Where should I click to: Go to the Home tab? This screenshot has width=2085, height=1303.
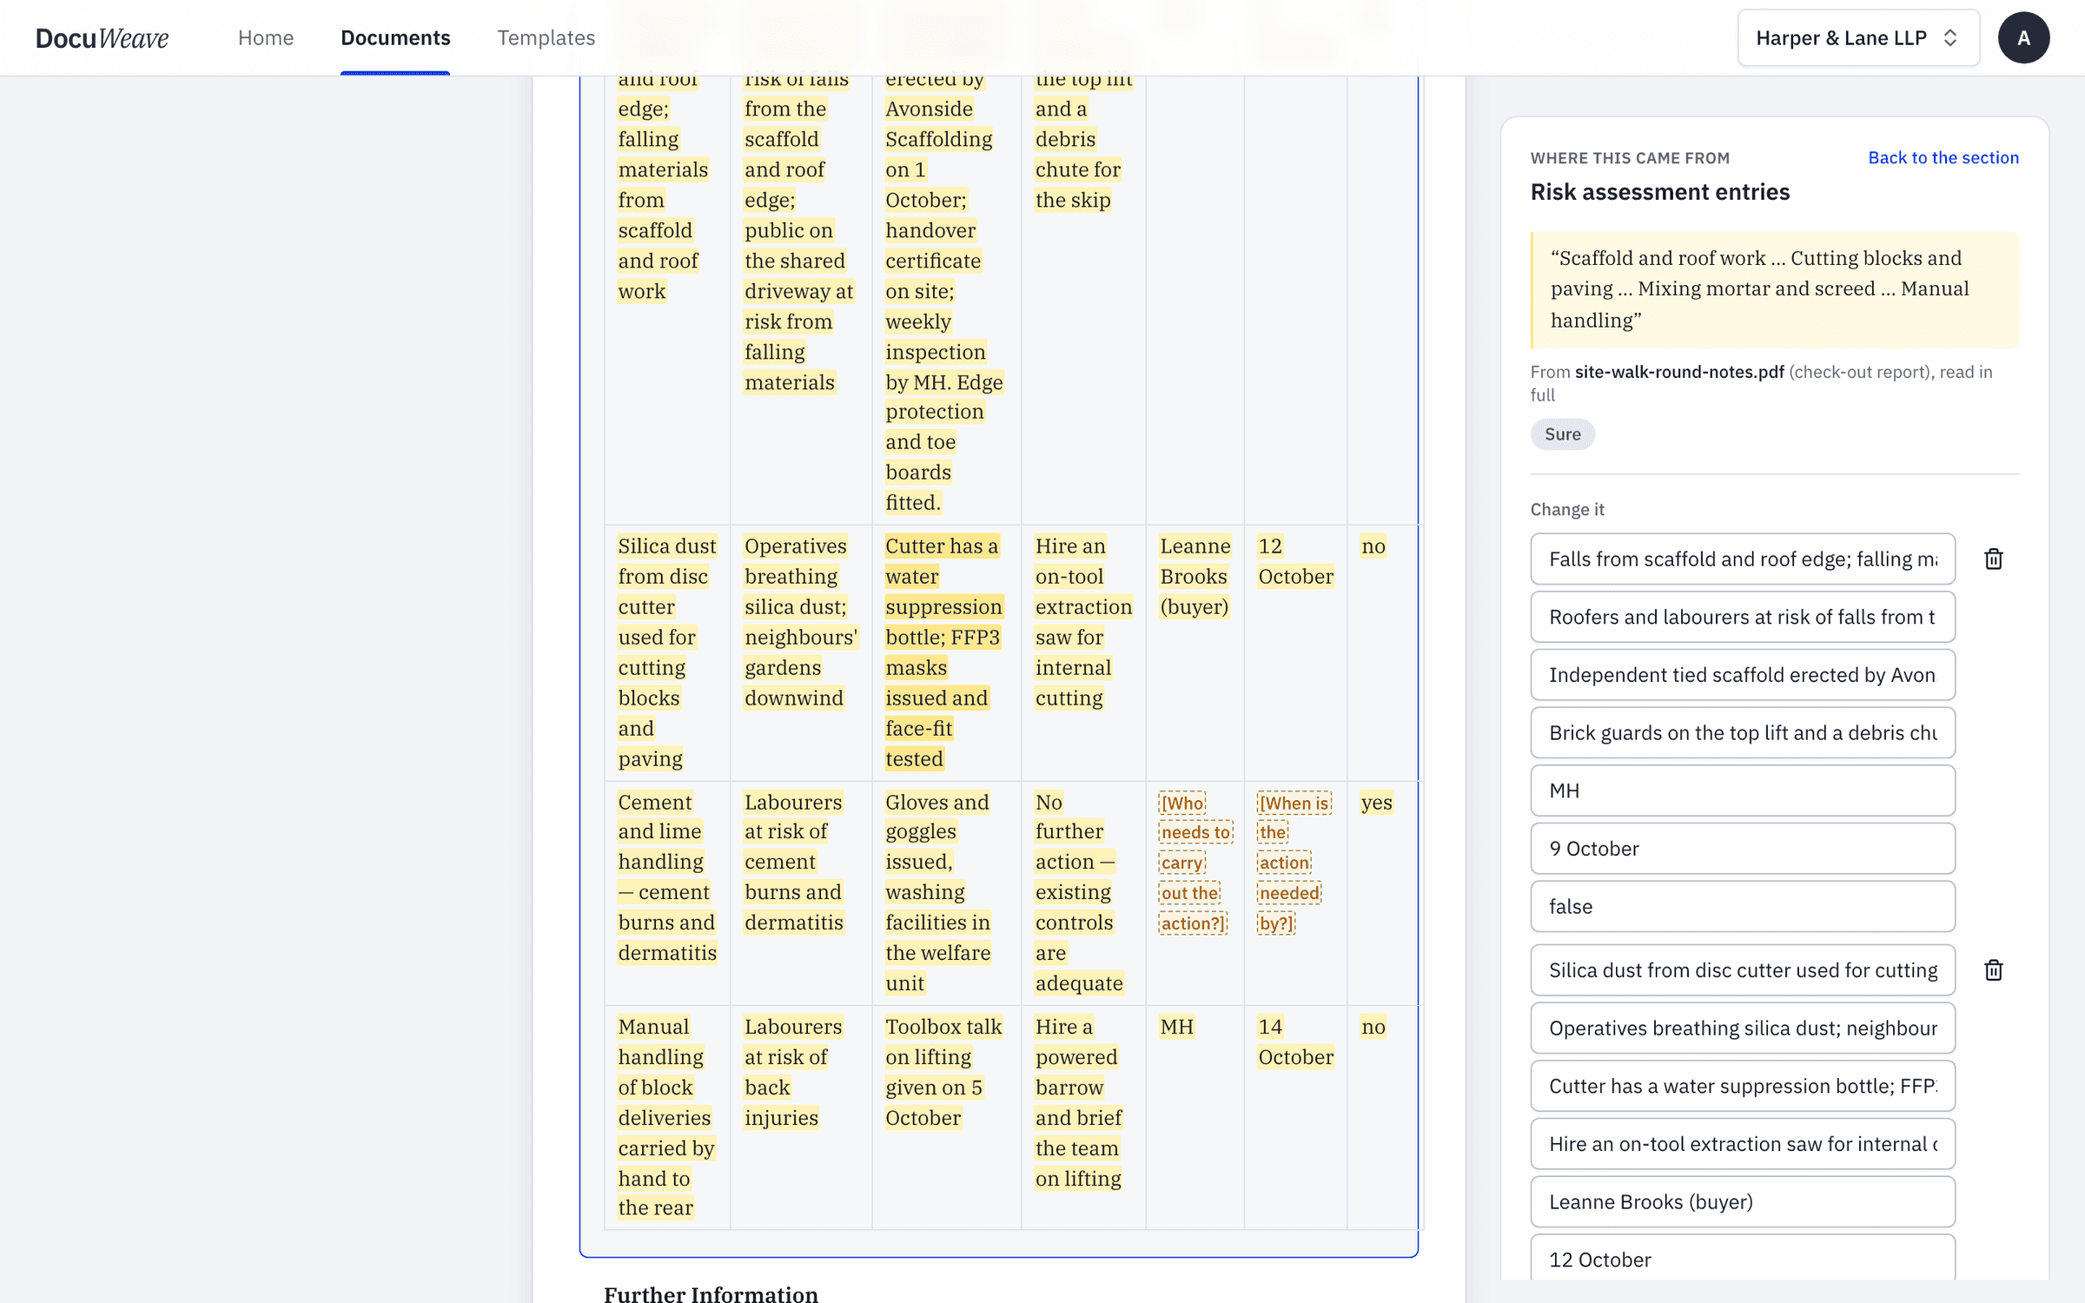[266, 37]
